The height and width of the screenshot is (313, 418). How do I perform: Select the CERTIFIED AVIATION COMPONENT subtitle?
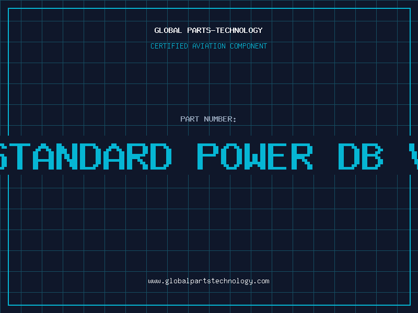point(208,46)
